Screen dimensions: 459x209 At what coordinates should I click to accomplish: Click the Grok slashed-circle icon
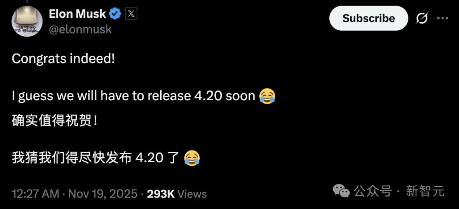coord(422,19)
